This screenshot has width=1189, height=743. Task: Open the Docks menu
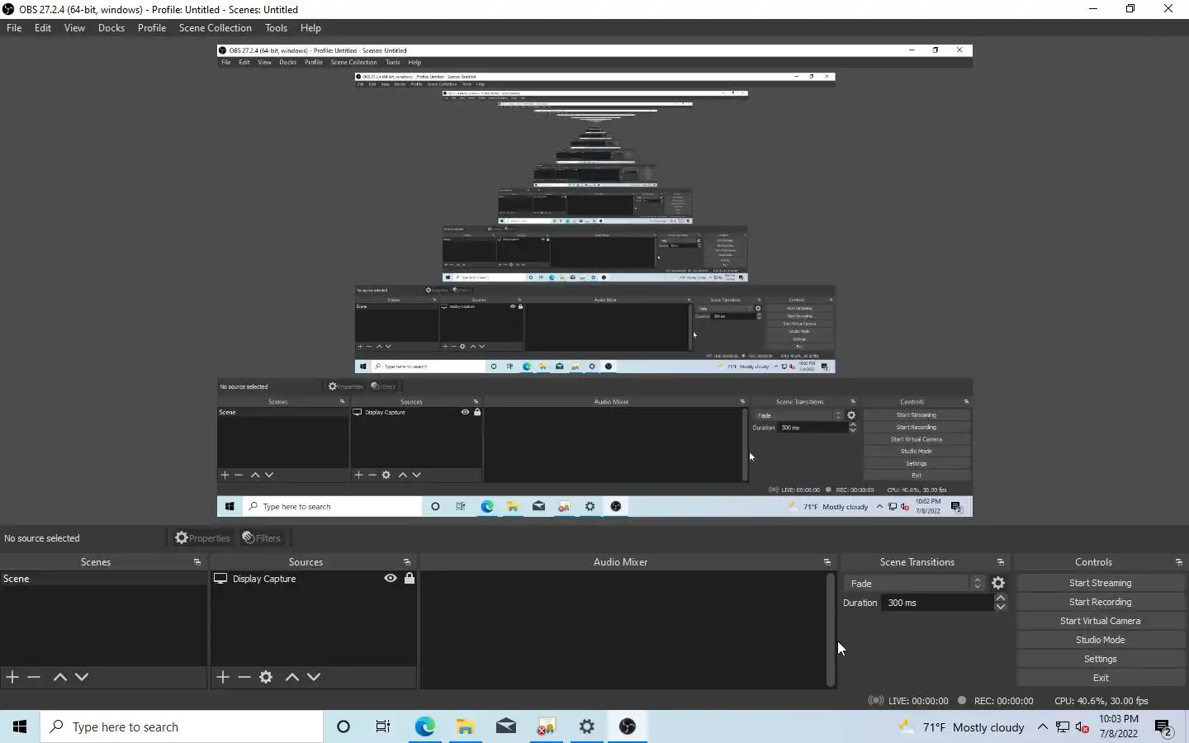coord(111,28)
